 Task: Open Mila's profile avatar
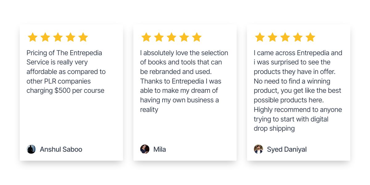pyautogui.click(x=145, y=149)
